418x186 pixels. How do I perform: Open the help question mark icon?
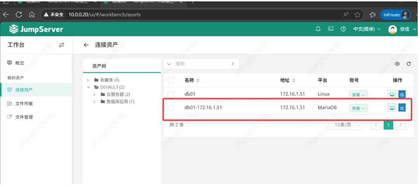pyautogui.click(x=344, y=29)
